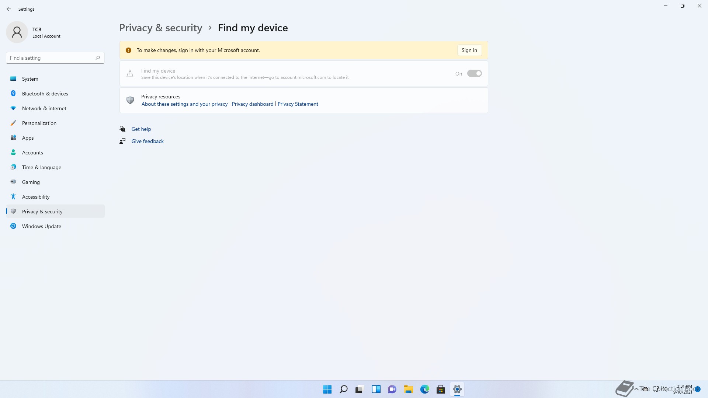Open the Privacy dashboard link

[253, 104]
